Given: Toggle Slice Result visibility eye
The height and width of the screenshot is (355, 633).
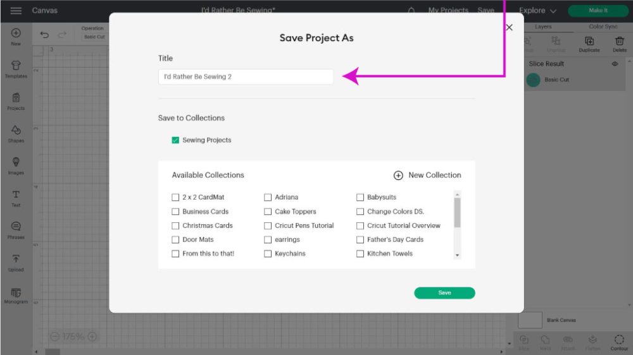Looking at the screenshot, I should click(x=615, y=64).
